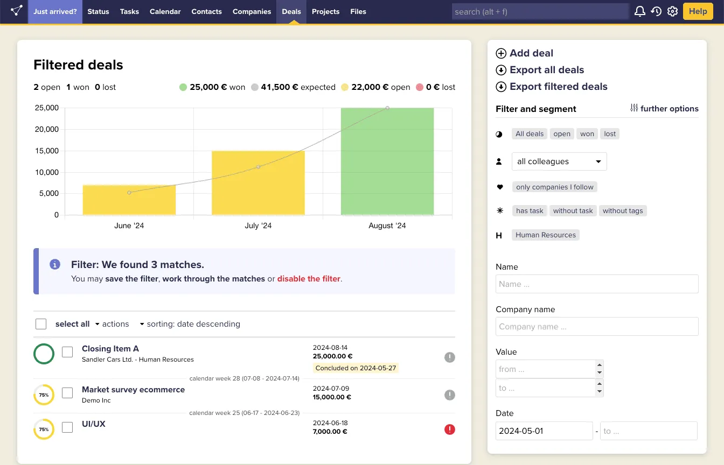Open the recent history clock icon

pyautogui.click(x=656, y=11)
